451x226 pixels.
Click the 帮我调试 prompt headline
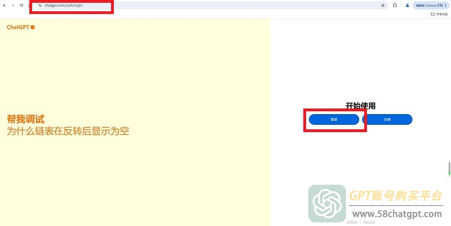pos(25,119)
